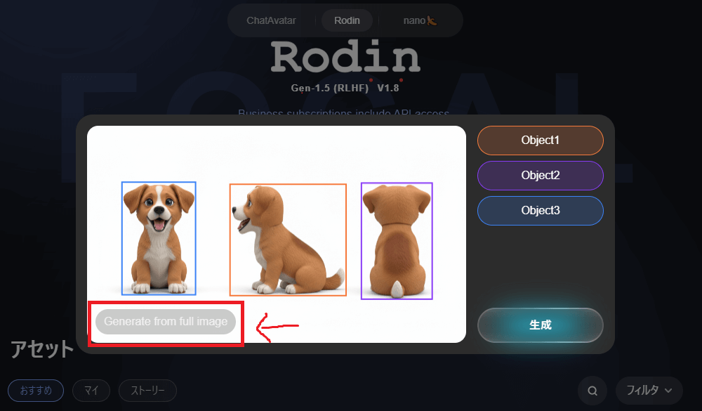
Task: Click the Rodin logo title
Action: click(345, 56)
